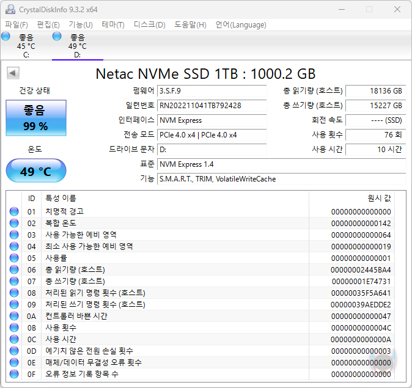Viewport: 412px width, 388px height.
Task: Click the interface field NVM Express
Action: coord(212,120)
